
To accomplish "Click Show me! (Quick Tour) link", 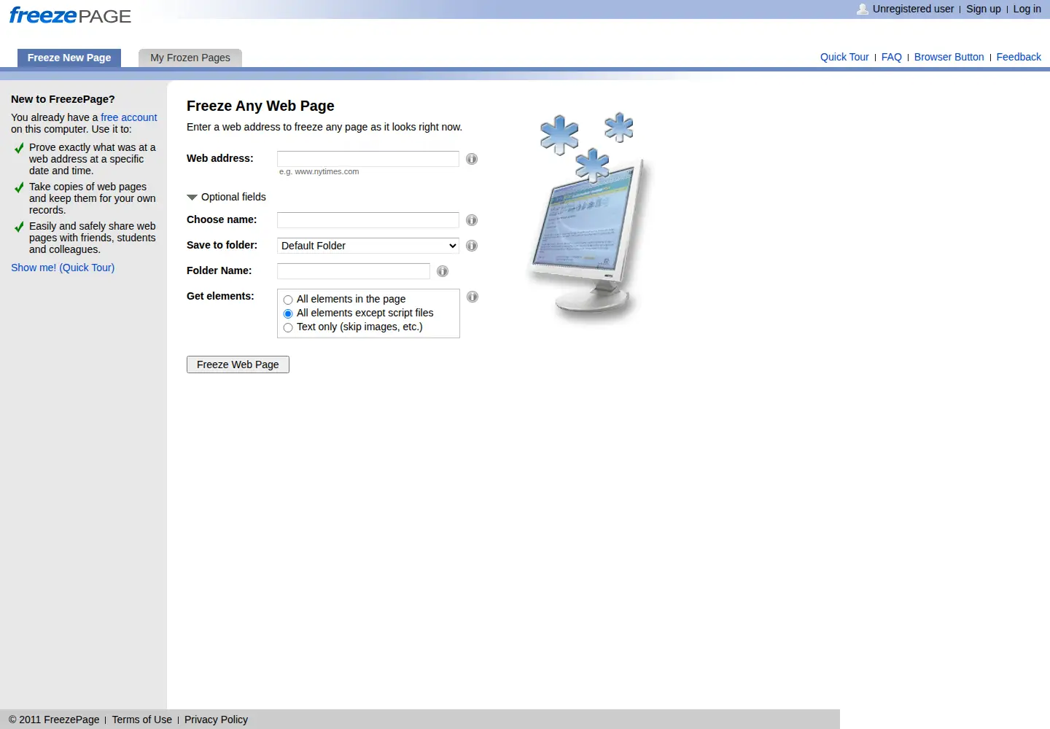I will click(63, 268).
